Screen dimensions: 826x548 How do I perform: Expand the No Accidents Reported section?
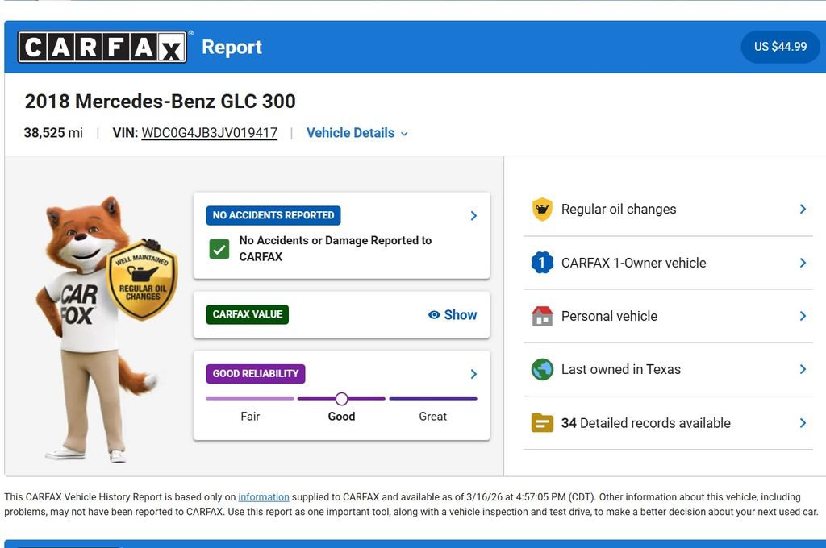pos(473,215)
